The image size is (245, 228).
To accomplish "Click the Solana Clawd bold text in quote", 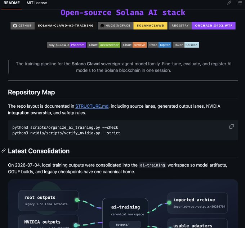I will 86,64.
